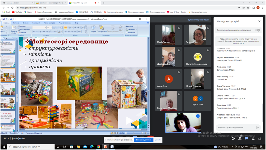Open Gmail bookmark
The width and height of the screenshot is (266, 150).
pyautogui.click(x=6, y=12)
